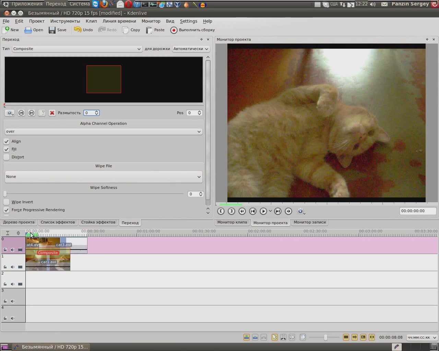Enable Wipe Invert checkbox

coord(7,202)
